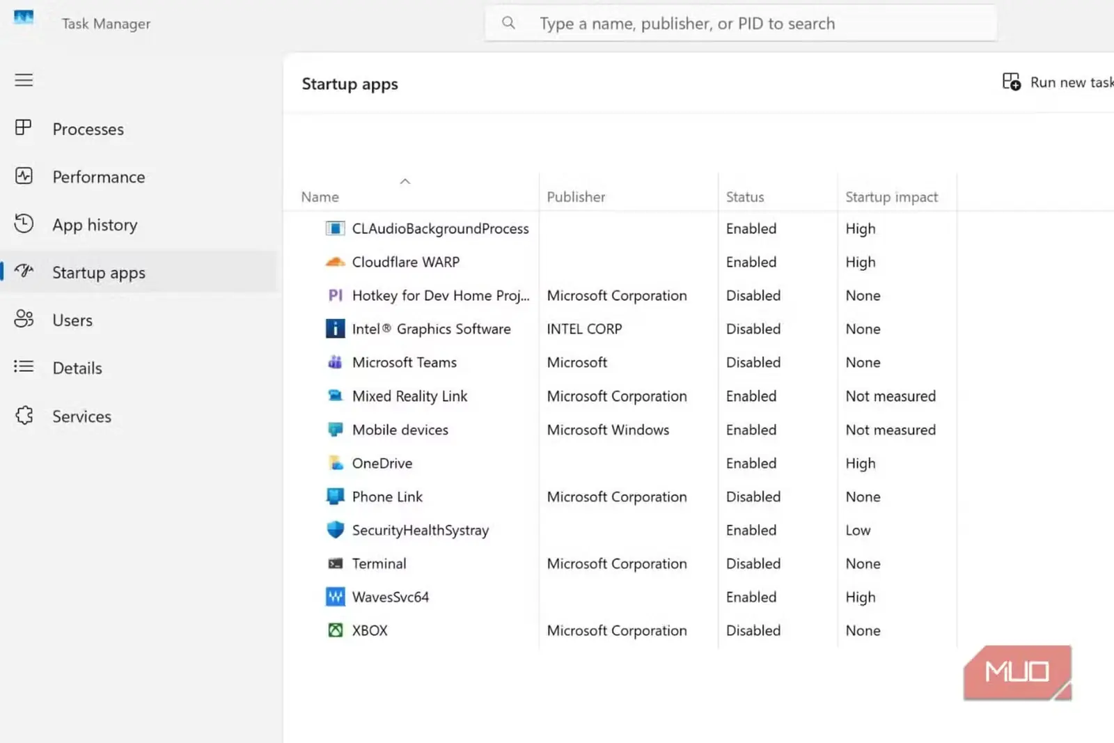Sort by the Startup impact column
This screenshot has width=1114, height=743.
(891, 197)
